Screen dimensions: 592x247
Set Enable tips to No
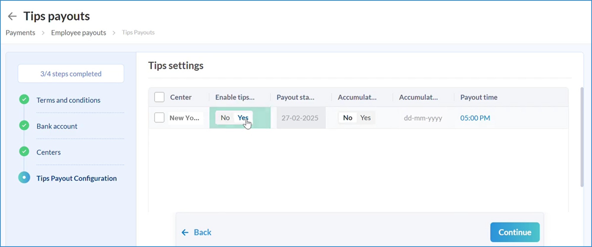(225, 118)
